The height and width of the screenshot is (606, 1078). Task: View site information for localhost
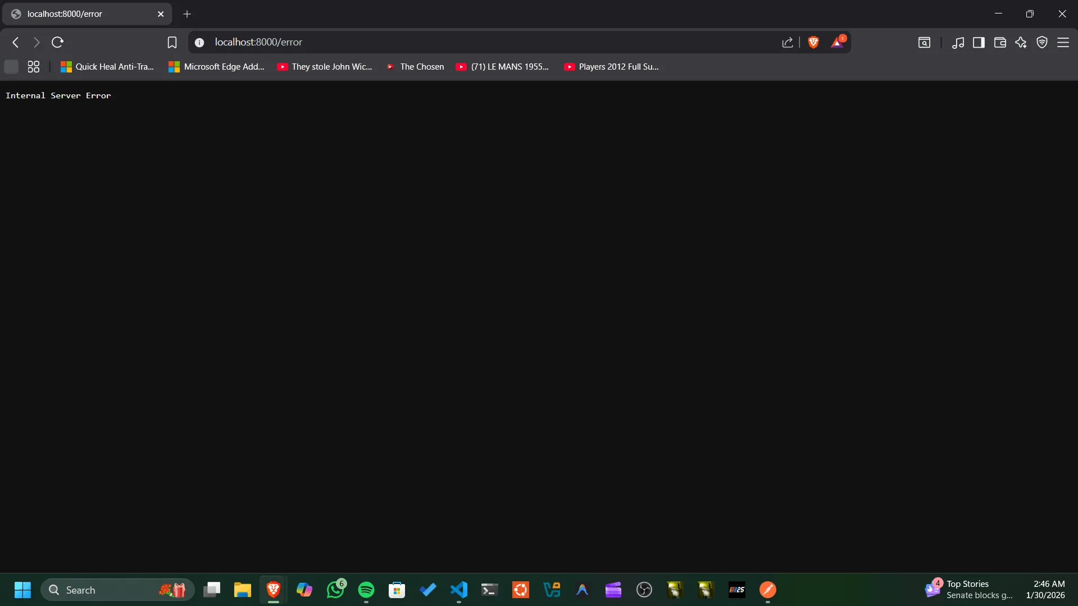point(199,42)
